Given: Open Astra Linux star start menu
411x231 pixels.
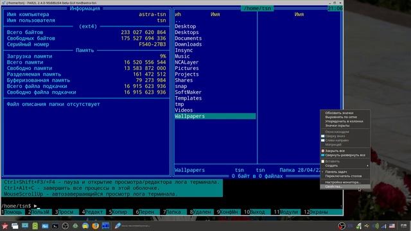Looking at the screenshot, I should click(x=4, y=226).
